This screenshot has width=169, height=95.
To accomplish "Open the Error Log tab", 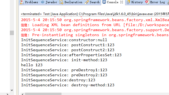I will [x=155, y=2].
